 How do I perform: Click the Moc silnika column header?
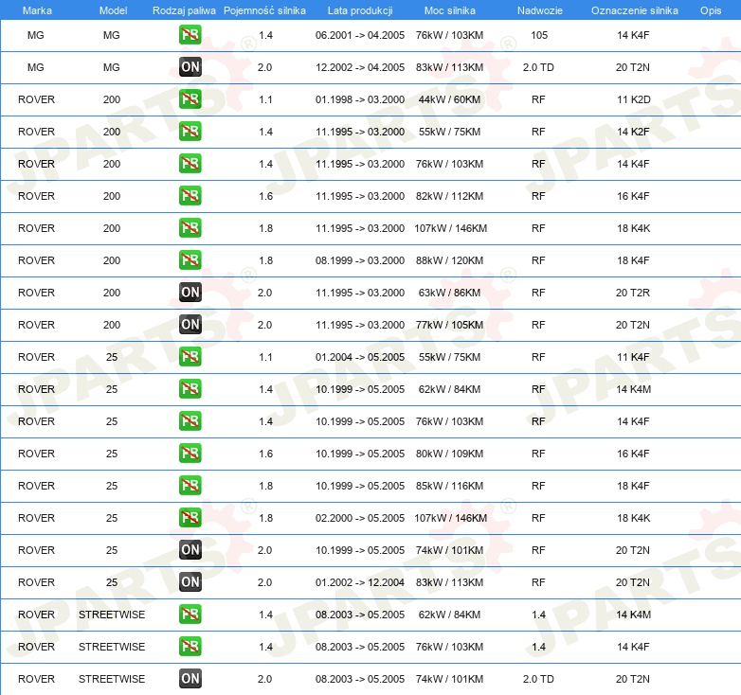pyautogui.click(x=450, y=9)
